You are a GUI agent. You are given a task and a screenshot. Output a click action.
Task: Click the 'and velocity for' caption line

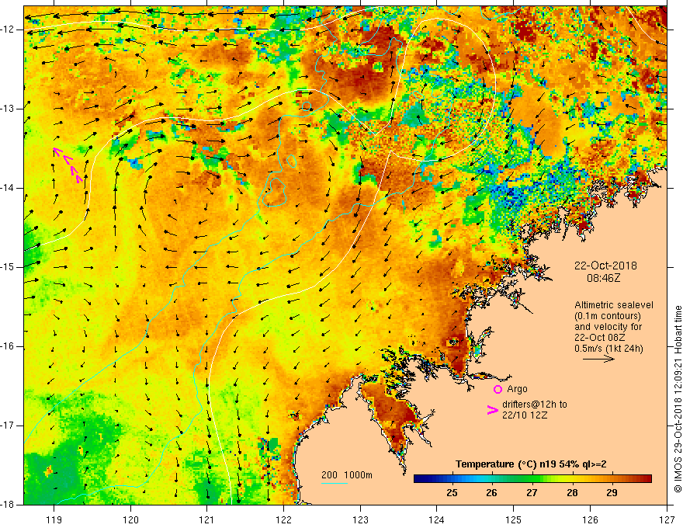[608, 327]
